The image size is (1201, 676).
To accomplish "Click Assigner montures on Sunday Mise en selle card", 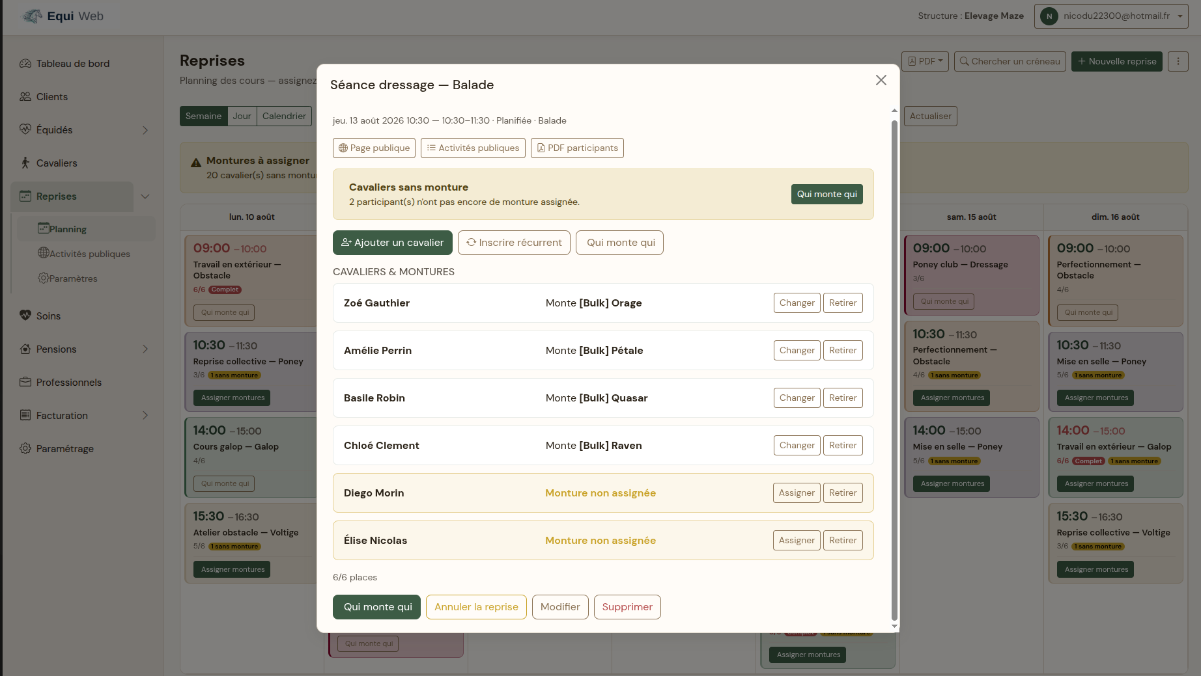I will (x=1096, y=398).
